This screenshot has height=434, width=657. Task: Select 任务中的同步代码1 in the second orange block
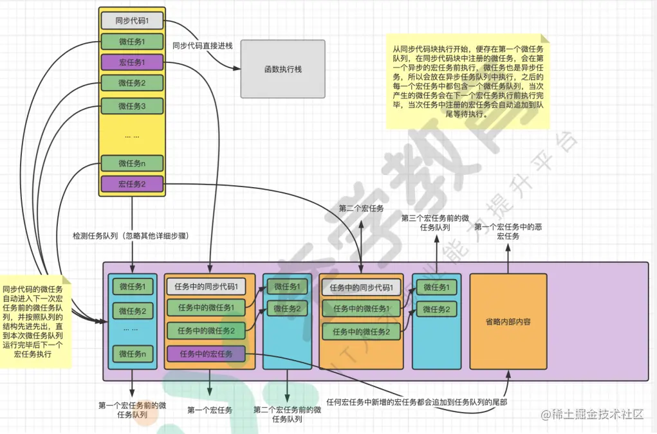click(x=361, y=287)
